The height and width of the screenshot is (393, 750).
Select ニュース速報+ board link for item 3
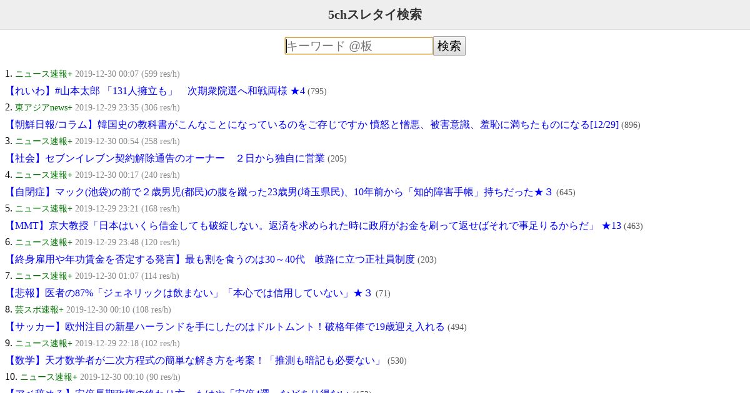click(44, 141)
